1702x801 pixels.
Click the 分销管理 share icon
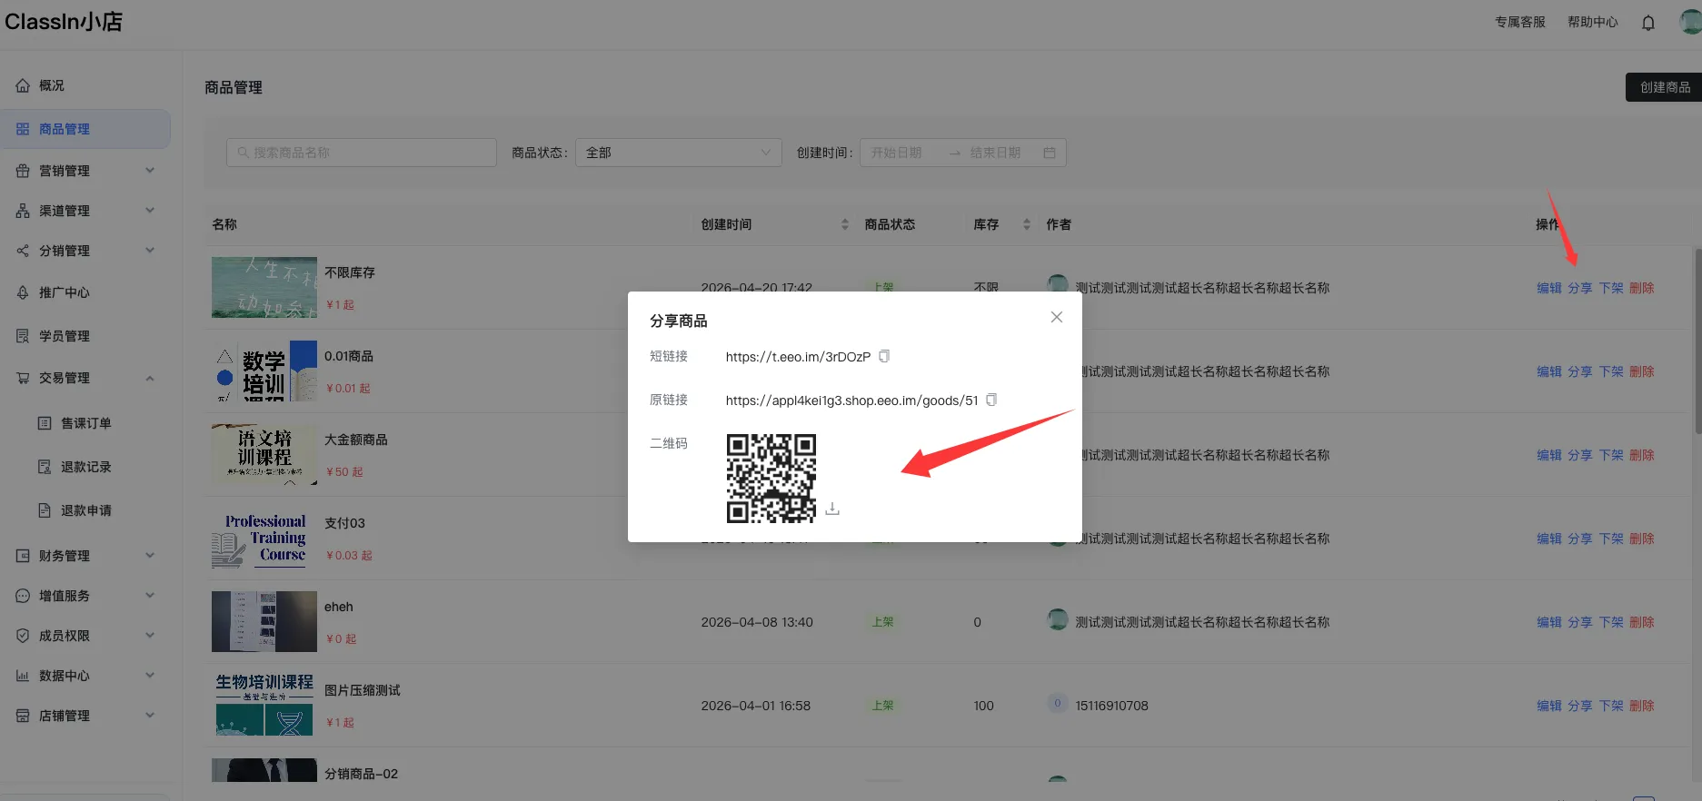click(x=23, y=251)
